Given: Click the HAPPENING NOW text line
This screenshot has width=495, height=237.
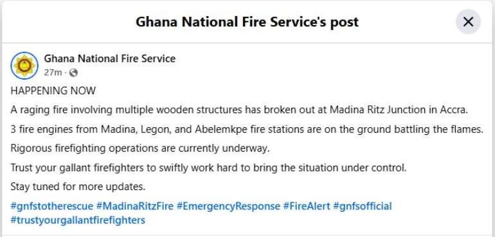Looking at the screenshot, I should pos(53,91).
